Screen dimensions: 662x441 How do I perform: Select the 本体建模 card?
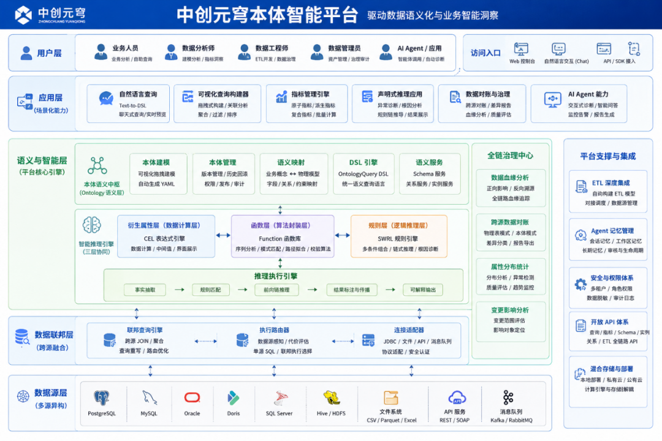click(158, 174)
